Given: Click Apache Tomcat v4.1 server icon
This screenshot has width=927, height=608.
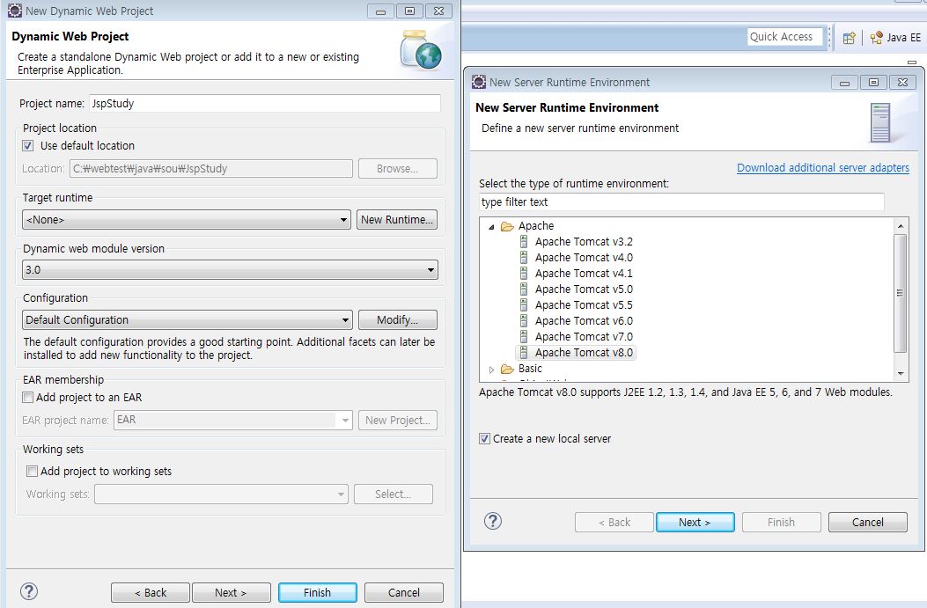Looking at the screenshot, I should tap(523, 274).
